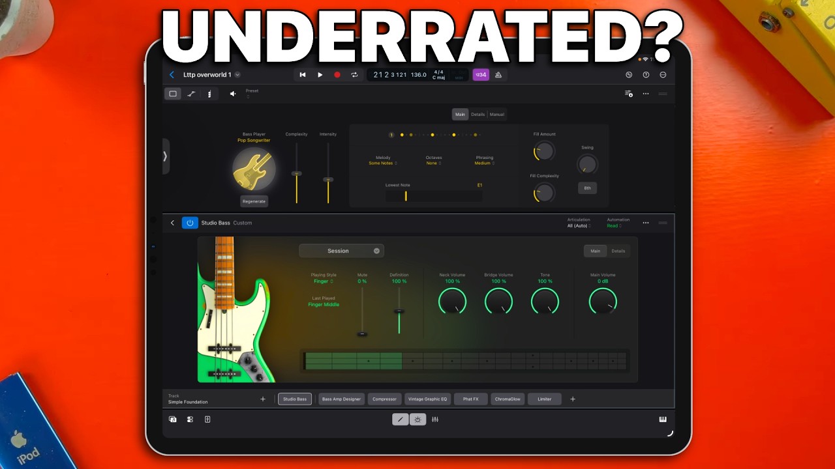Select the automation curve view icon
Image resolution: width=835 pixels, height=469 pixels.
coord(191,94)
